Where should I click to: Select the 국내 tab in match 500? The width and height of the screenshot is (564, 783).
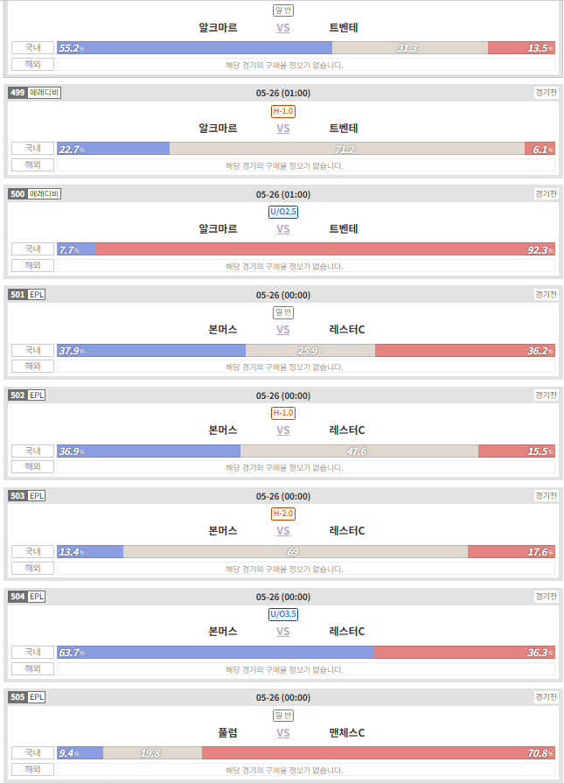point(33,248)
